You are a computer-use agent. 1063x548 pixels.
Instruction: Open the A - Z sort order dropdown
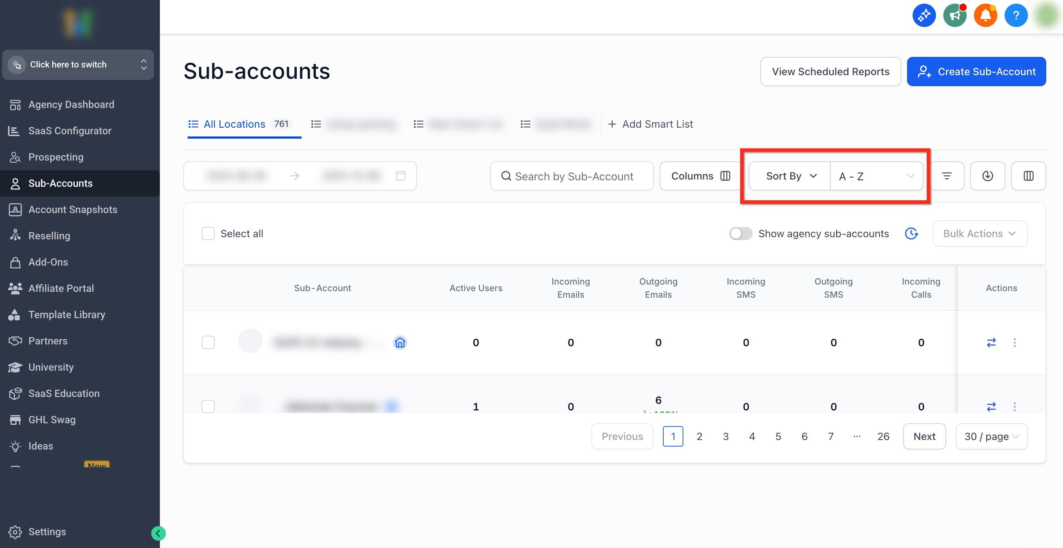[x=876, y=176]
